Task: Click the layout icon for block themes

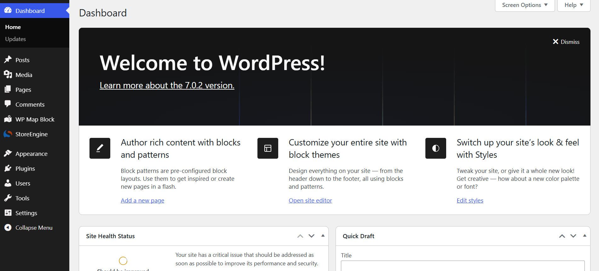Action: click(x=268, y=148)
